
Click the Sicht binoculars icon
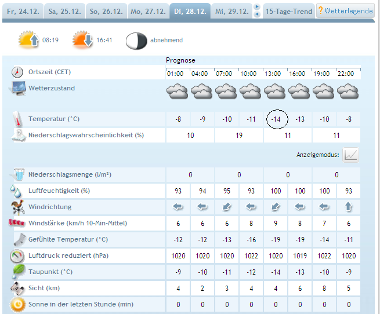17,289
